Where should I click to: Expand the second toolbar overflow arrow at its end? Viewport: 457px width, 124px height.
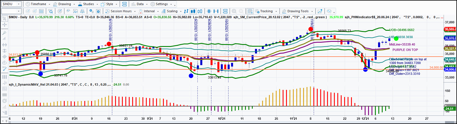334,12
